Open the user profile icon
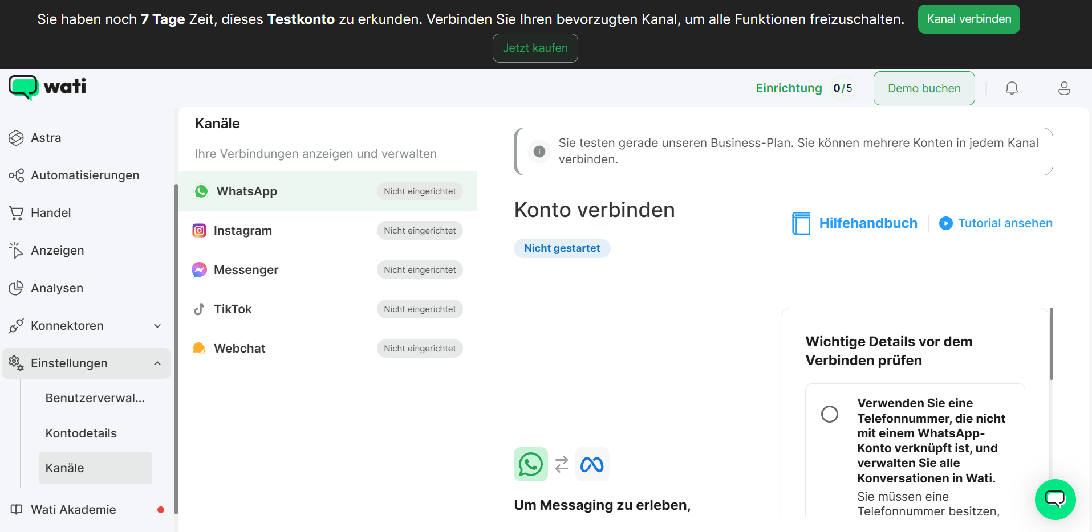This screenshot has width=1092, height=532. click(1064, 88)
